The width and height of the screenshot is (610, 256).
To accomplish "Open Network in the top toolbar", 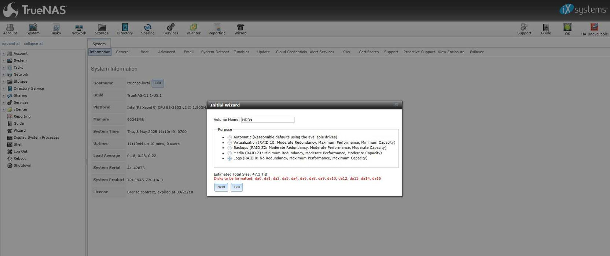I will pos(79,29).
